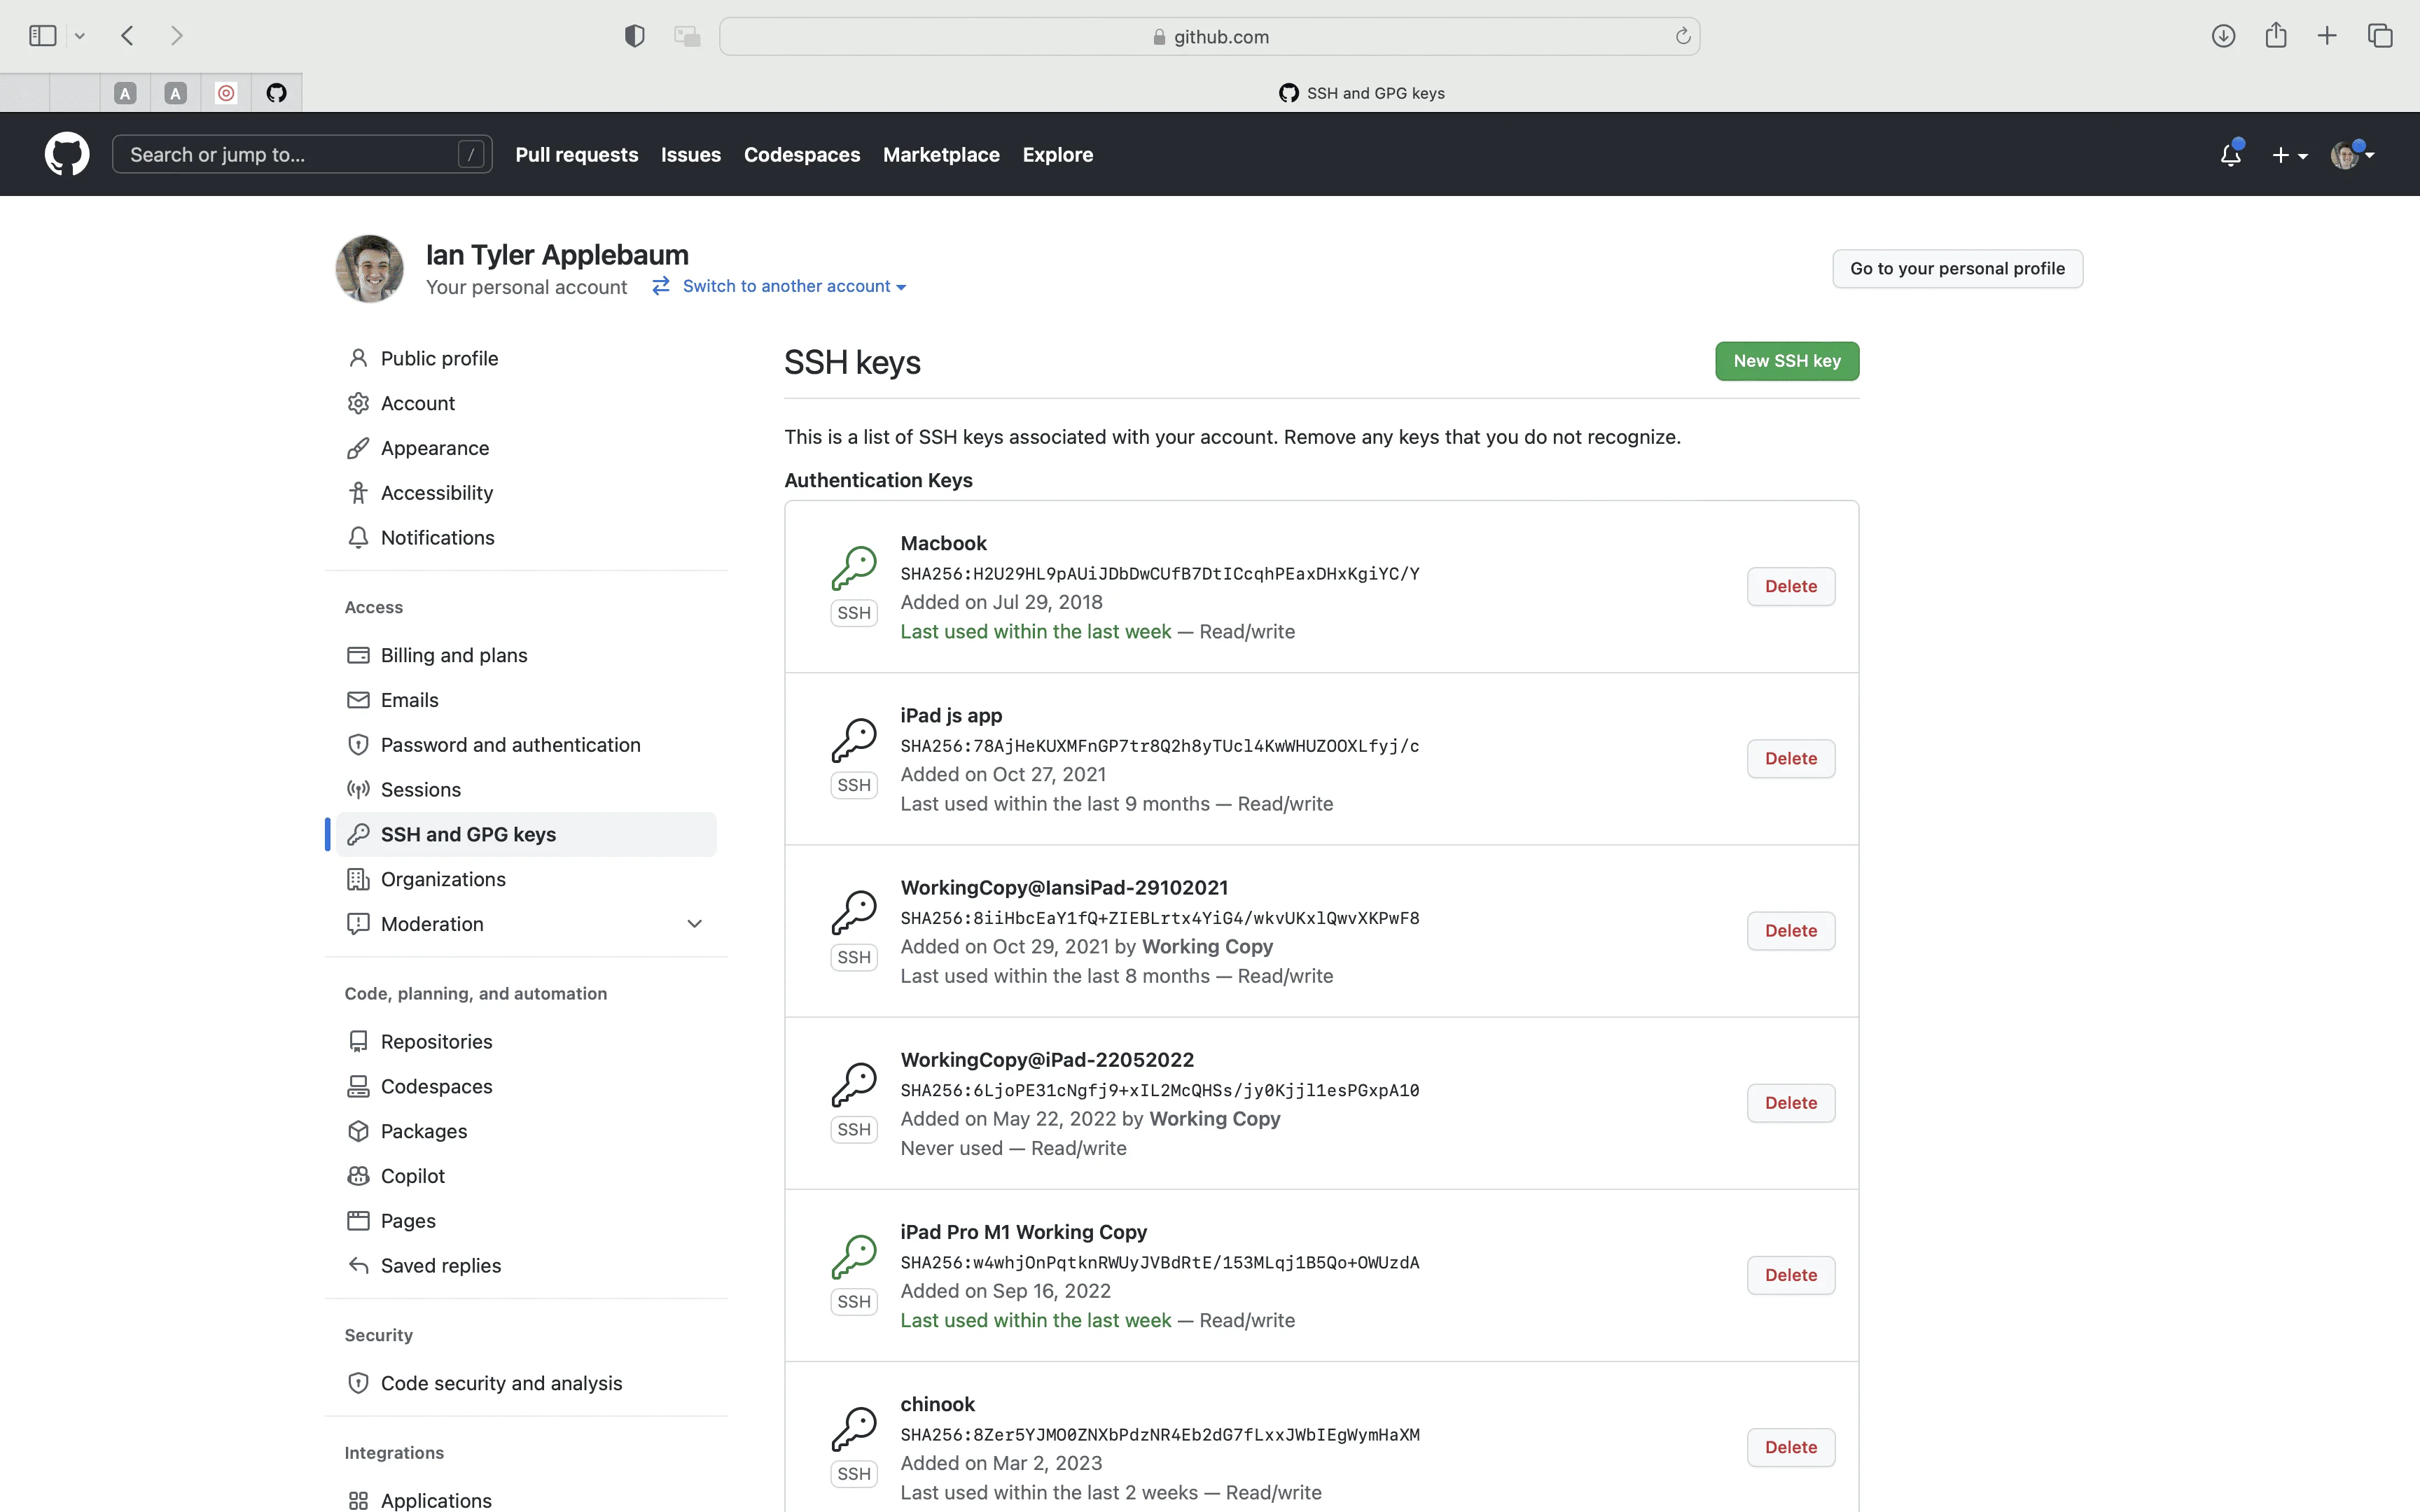2420x1512 pixels.
Task: Select Password and authentication in sidebar
Action: point(510,745)
